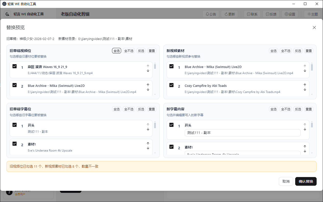323x202 pixels.
Task: Confirm replacement with 确认替换 button
Action: pyautogui.click(x=306, y=181)
